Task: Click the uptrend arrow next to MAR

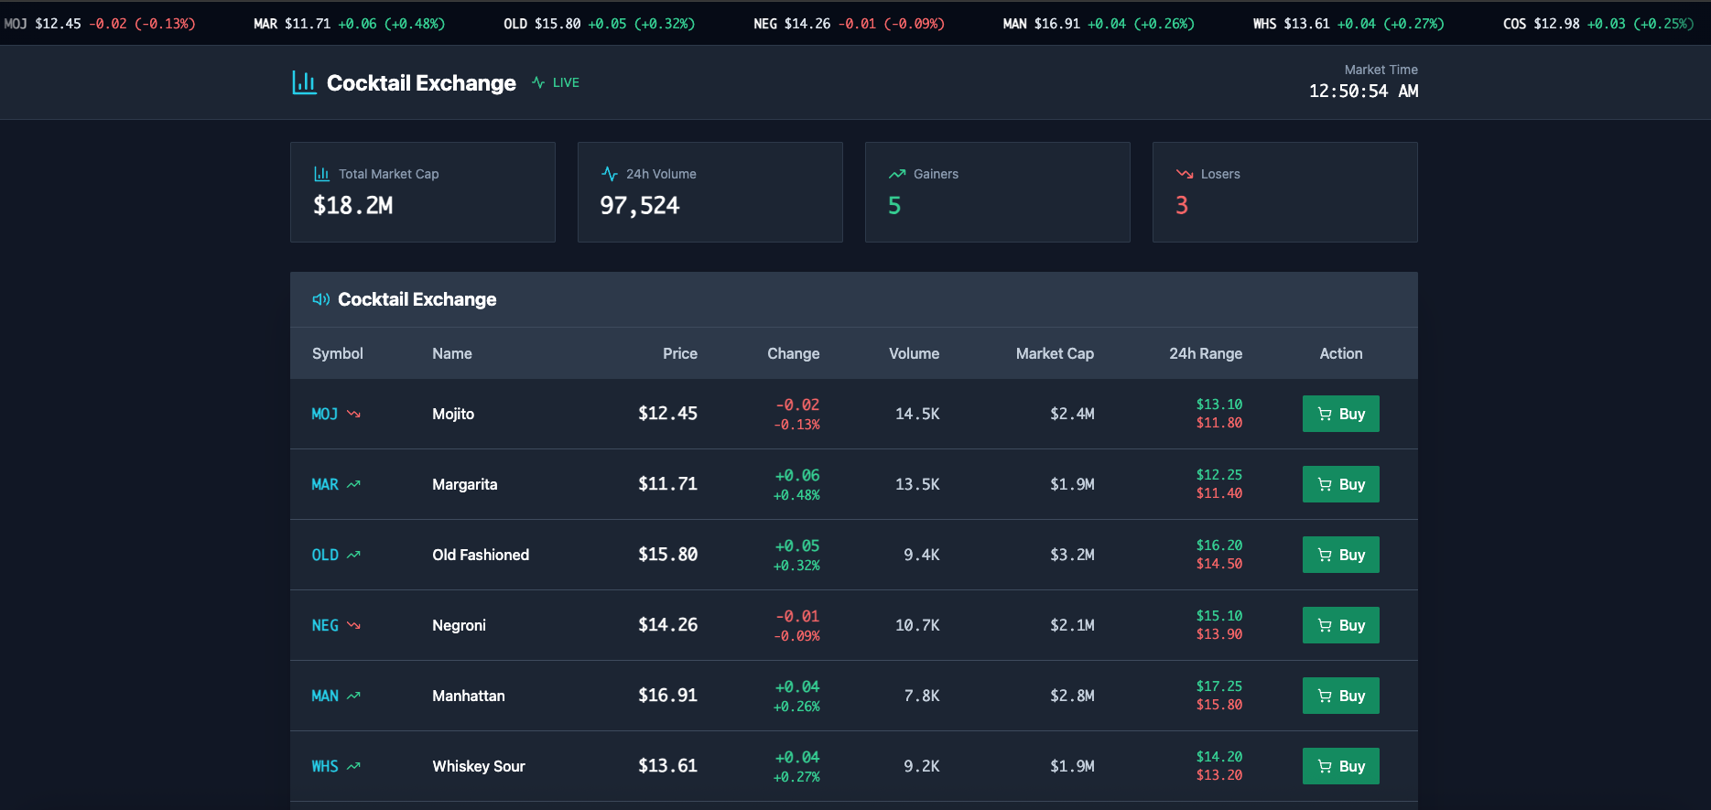Action: click(353, 484)
